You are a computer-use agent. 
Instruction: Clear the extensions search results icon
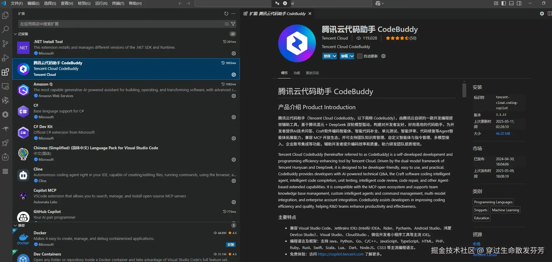(226, 24)
